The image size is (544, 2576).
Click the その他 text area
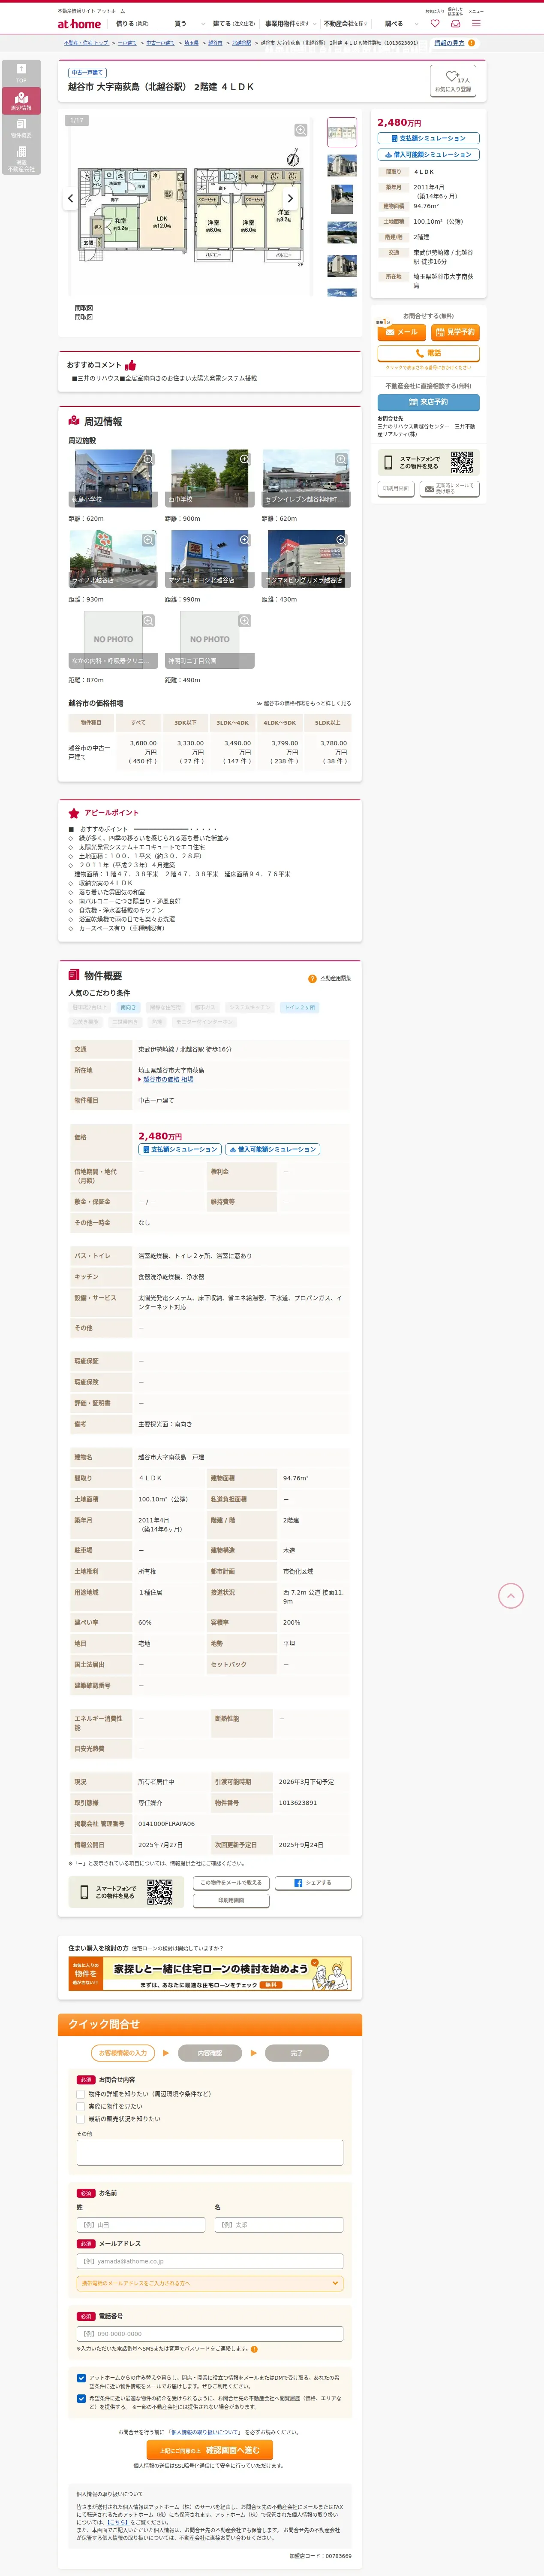point(210,2153)
